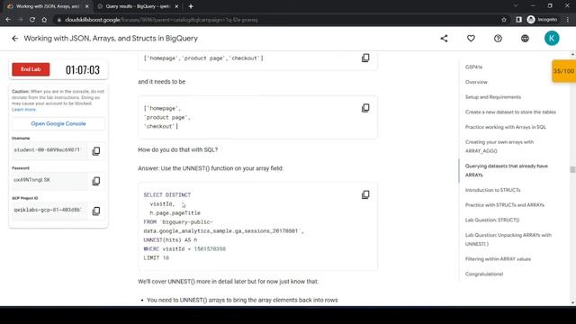The width and height of the screenshot is (576, 324).
Task: Click browser forward arrow
Action: [x=20, y=20]
